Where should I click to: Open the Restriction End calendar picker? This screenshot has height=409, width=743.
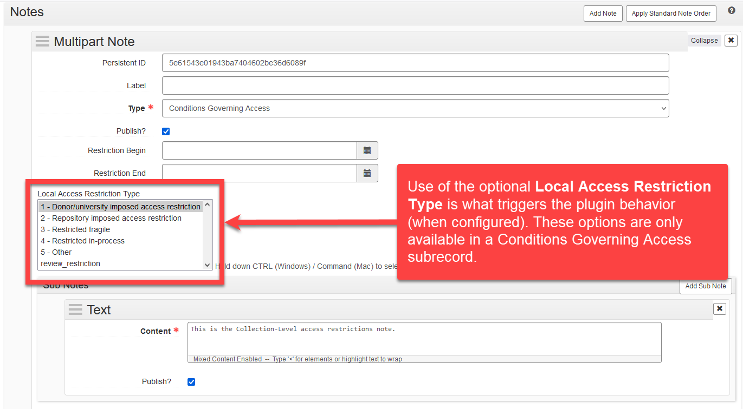click(x=367, y=173)
